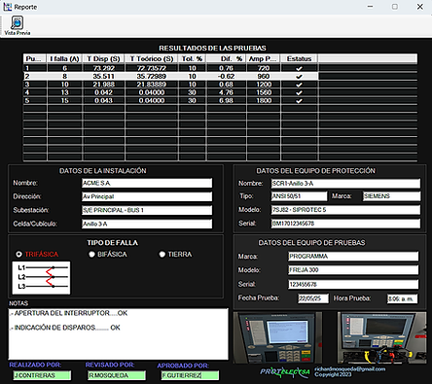Select cell '1200' in the Amp P column
Screen dimensions: 432x384
click(x=263, y=85)
